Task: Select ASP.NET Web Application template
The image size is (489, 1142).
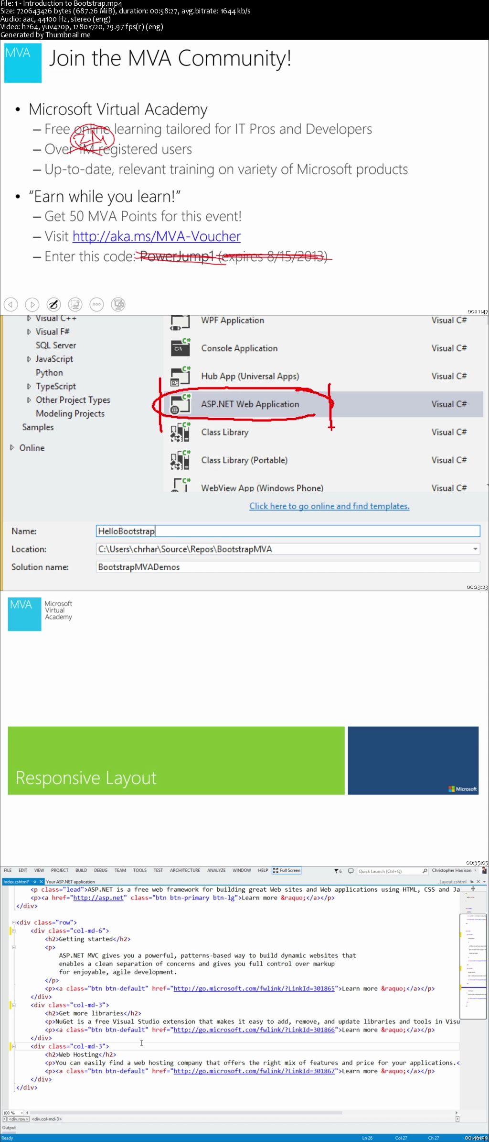Action: [324, 404]
